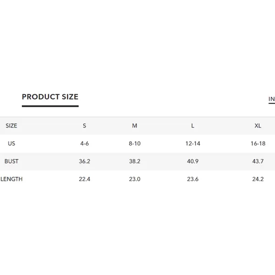The width and height of the screenshot is (275, 275).
Task: Select the XL size column header
Action: 258,126
